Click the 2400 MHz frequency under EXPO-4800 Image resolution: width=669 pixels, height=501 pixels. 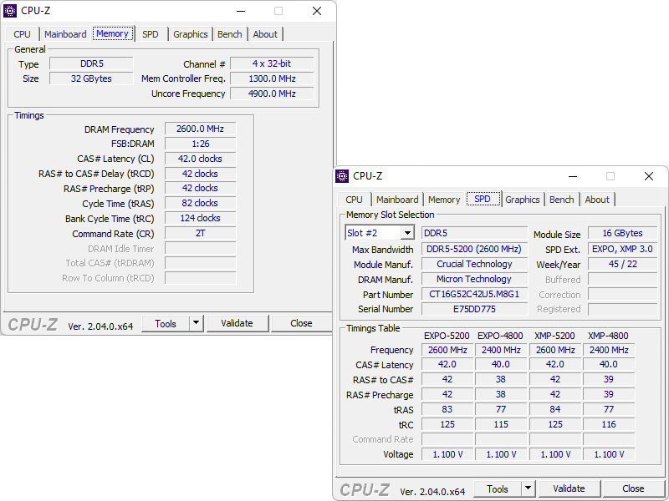pyautogui.click(x=501, y=350)
